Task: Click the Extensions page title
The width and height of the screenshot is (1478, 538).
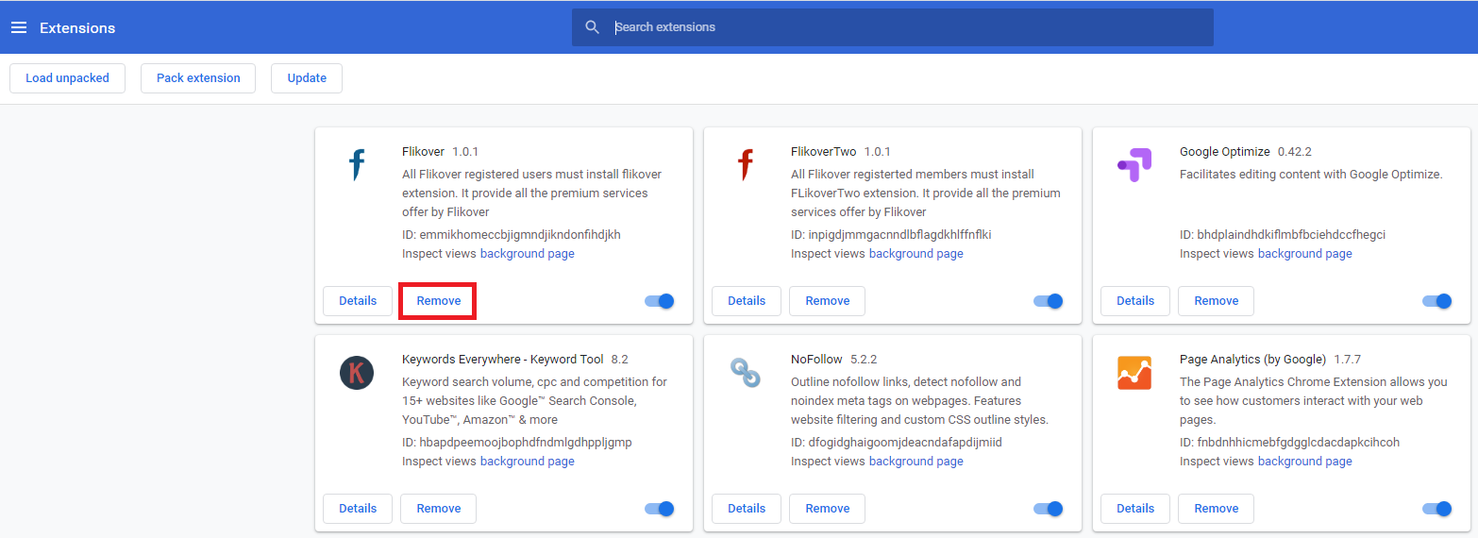Action: (77, 28)
